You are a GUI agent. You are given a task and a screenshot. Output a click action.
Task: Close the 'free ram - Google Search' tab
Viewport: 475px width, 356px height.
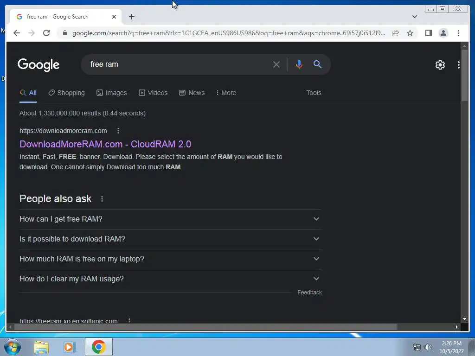pos(114,17)
